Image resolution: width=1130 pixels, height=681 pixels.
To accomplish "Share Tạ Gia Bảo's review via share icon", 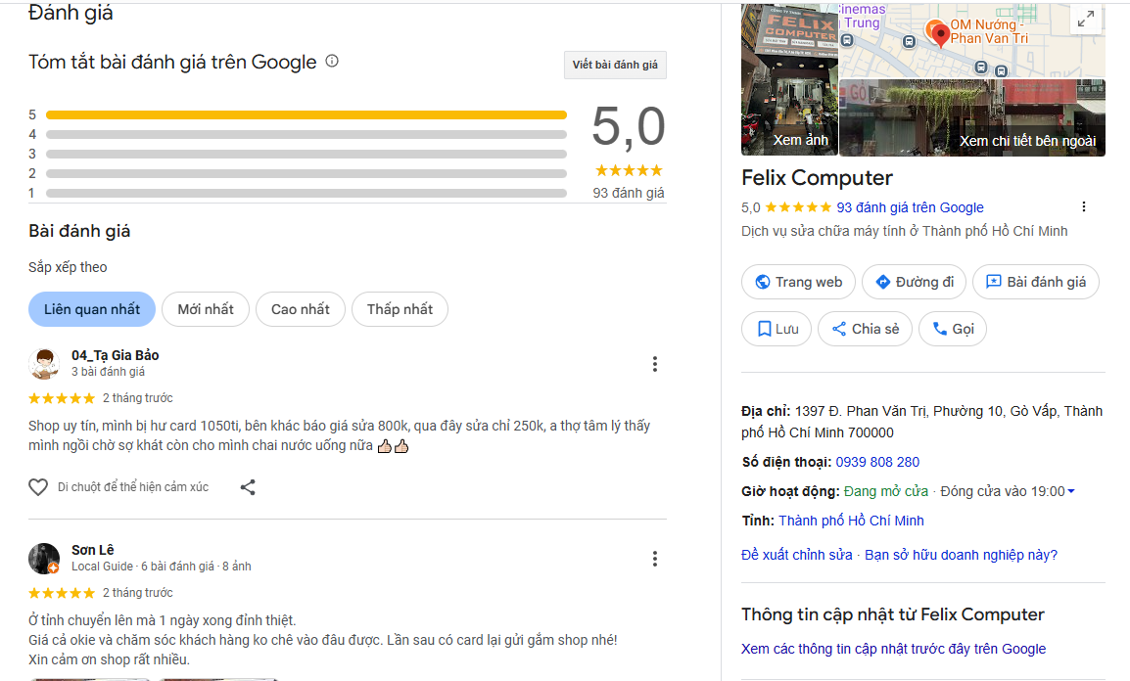I will tap(248, 487).
